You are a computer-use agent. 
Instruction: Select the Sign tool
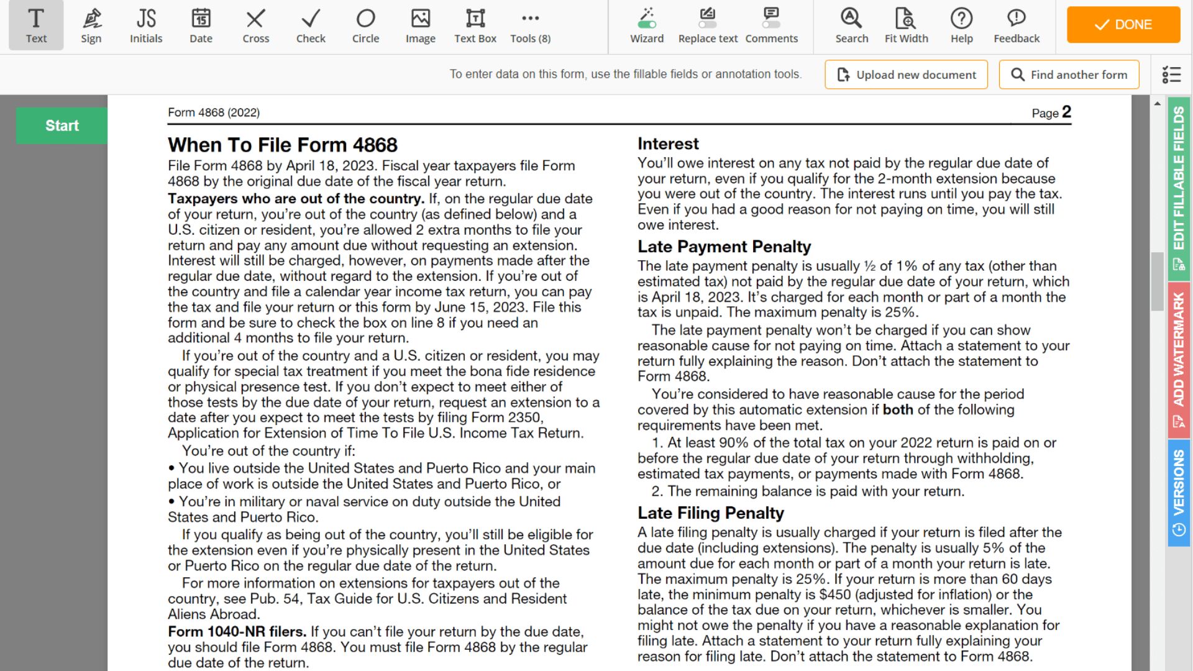pos(91,25)
